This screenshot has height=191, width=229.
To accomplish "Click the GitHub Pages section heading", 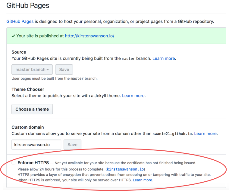I will 28,5.
